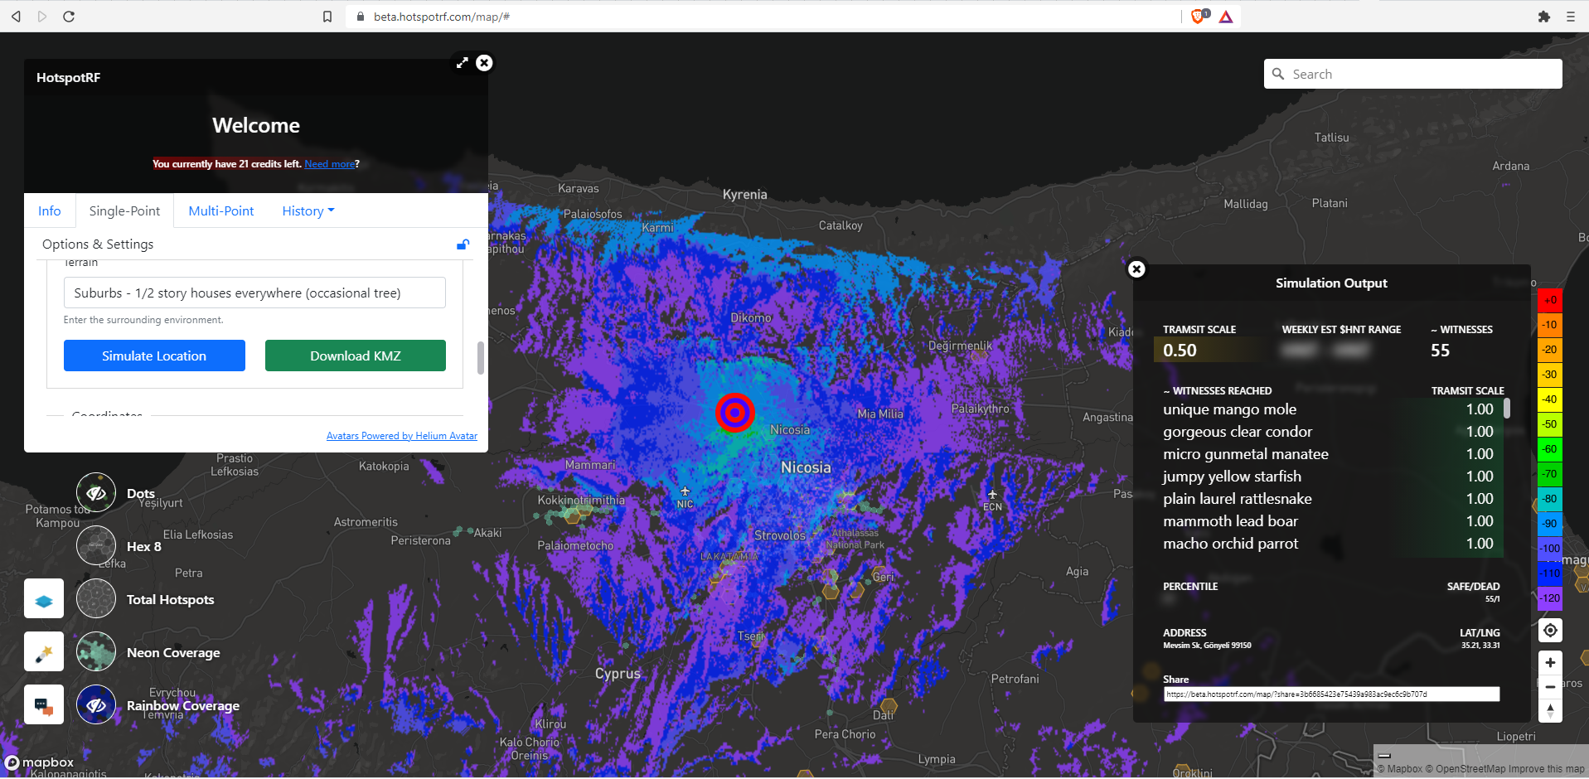Viewport: 1589px width, 779px height.
Task: Open the Need more credits link
Action: [x=329, y=163]
